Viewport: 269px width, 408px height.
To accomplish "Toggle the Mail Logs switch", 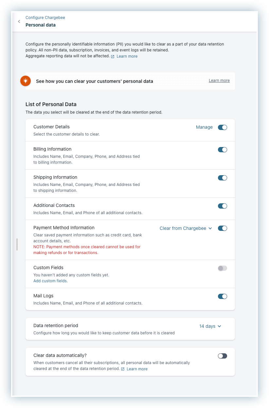I will click(x=222, y=296).
